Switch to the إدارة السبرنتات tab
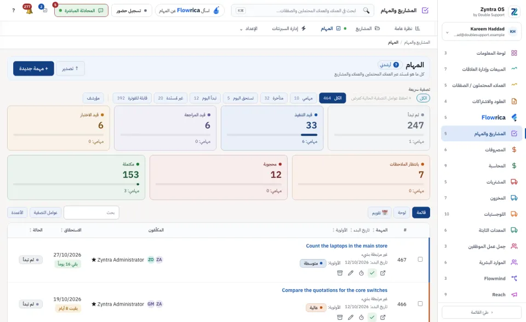The image size is (526, 322). (289, 28)
